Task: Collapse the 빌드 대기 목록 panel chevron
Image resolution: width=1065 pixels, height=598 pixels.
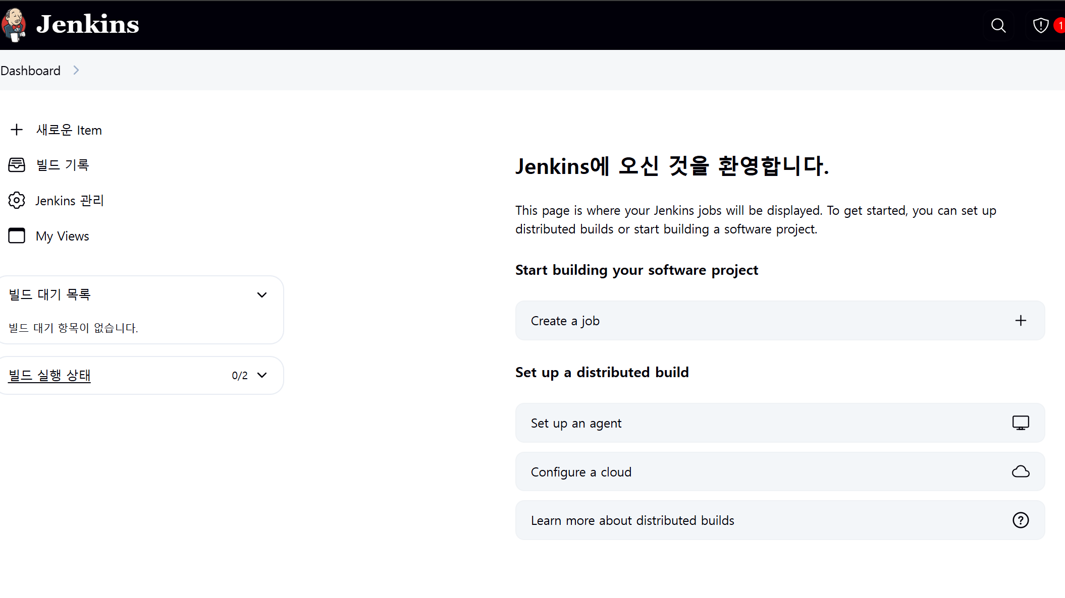Action: pos(262,295)
